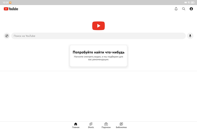The height and width of the screenshot is (129, 197).
Task: Open the account profile icon
Action: [191, 9]
